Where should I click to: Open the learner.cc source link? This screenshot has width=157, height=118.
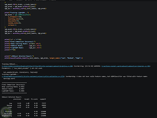[126, 66]
